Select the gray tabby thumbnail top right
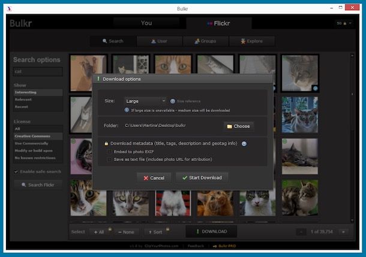 coord(300,73)
